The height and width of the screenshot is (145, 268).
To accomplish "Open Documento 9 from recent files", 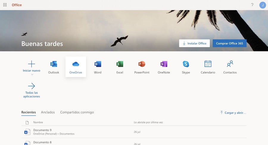I will pos(42,130).
